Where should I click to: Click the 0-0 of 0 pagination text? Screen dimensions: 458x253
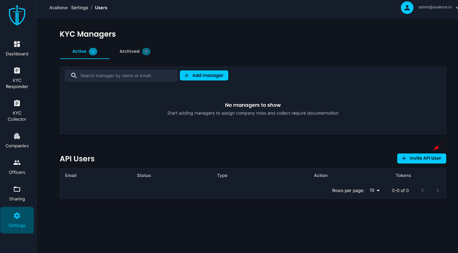point(400,191)
